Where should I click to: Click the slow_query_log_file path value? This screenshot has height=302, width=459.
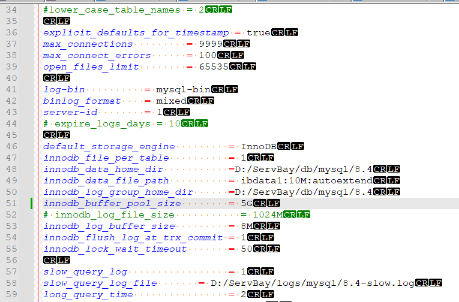click(x=312, y=283)
